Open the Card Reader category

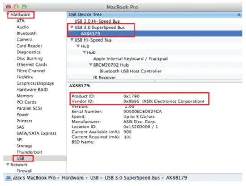pyautogui.click(x=30, y=46)
